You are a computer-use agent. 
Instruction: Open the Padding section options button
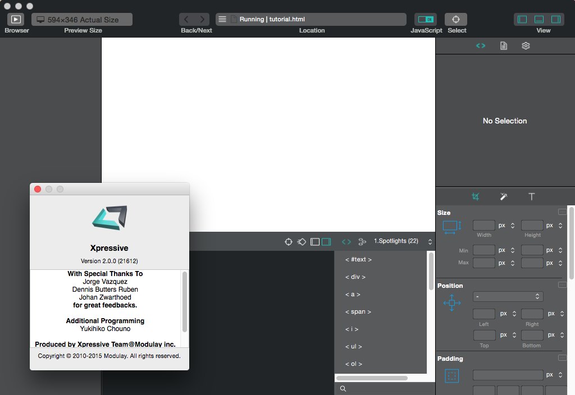coord(562,357)
